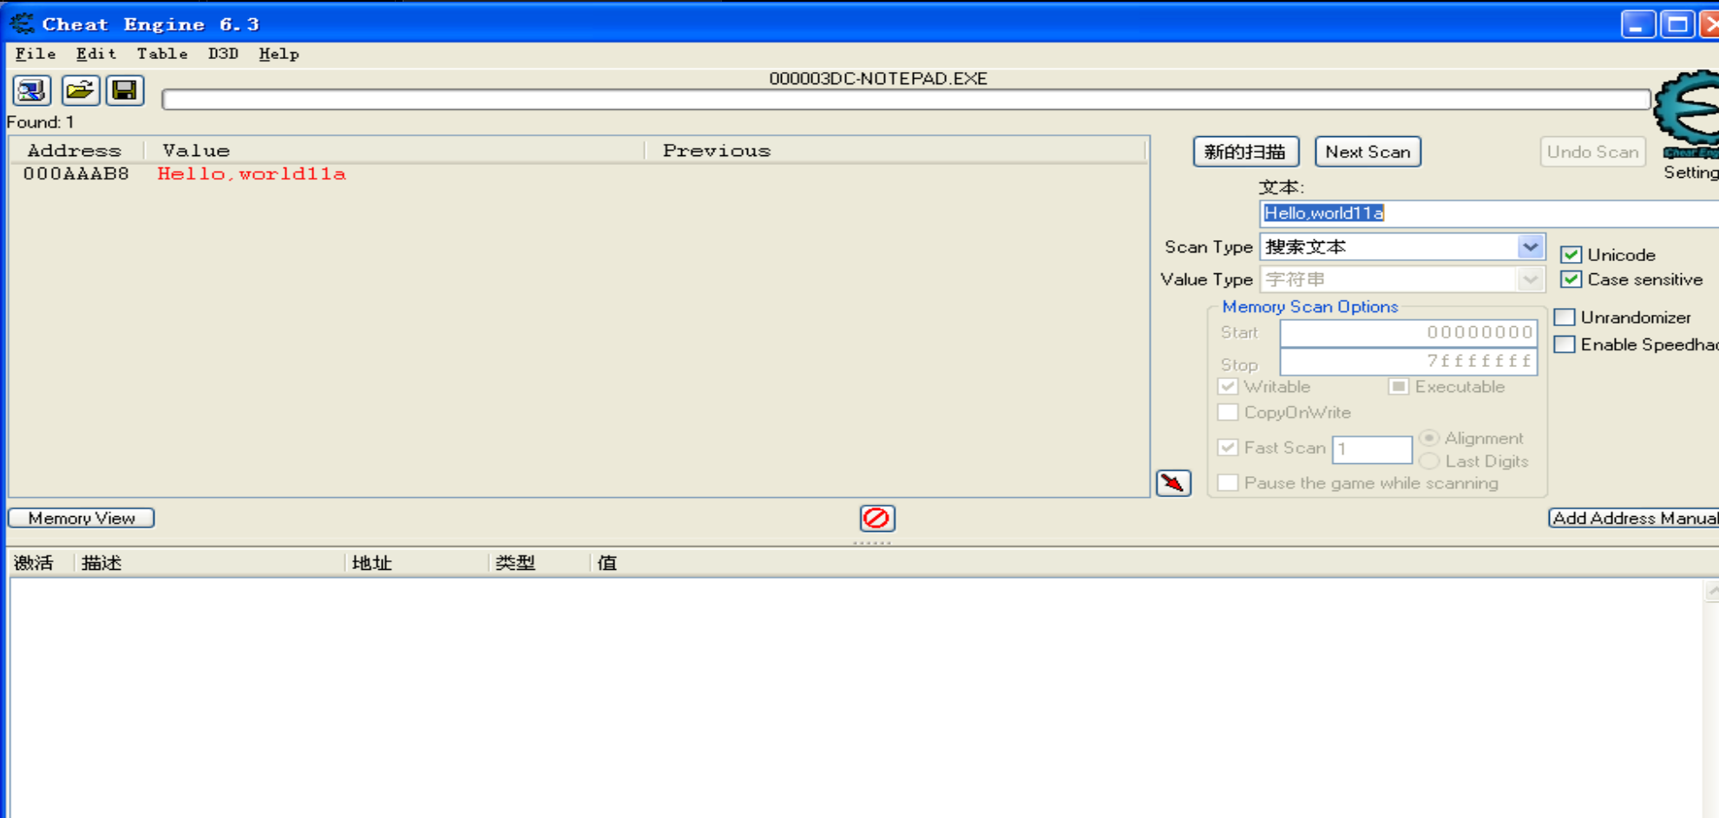Open the Table menu
The height and width of the screenshot is (818, 1719).
click(x=162, y=54)
